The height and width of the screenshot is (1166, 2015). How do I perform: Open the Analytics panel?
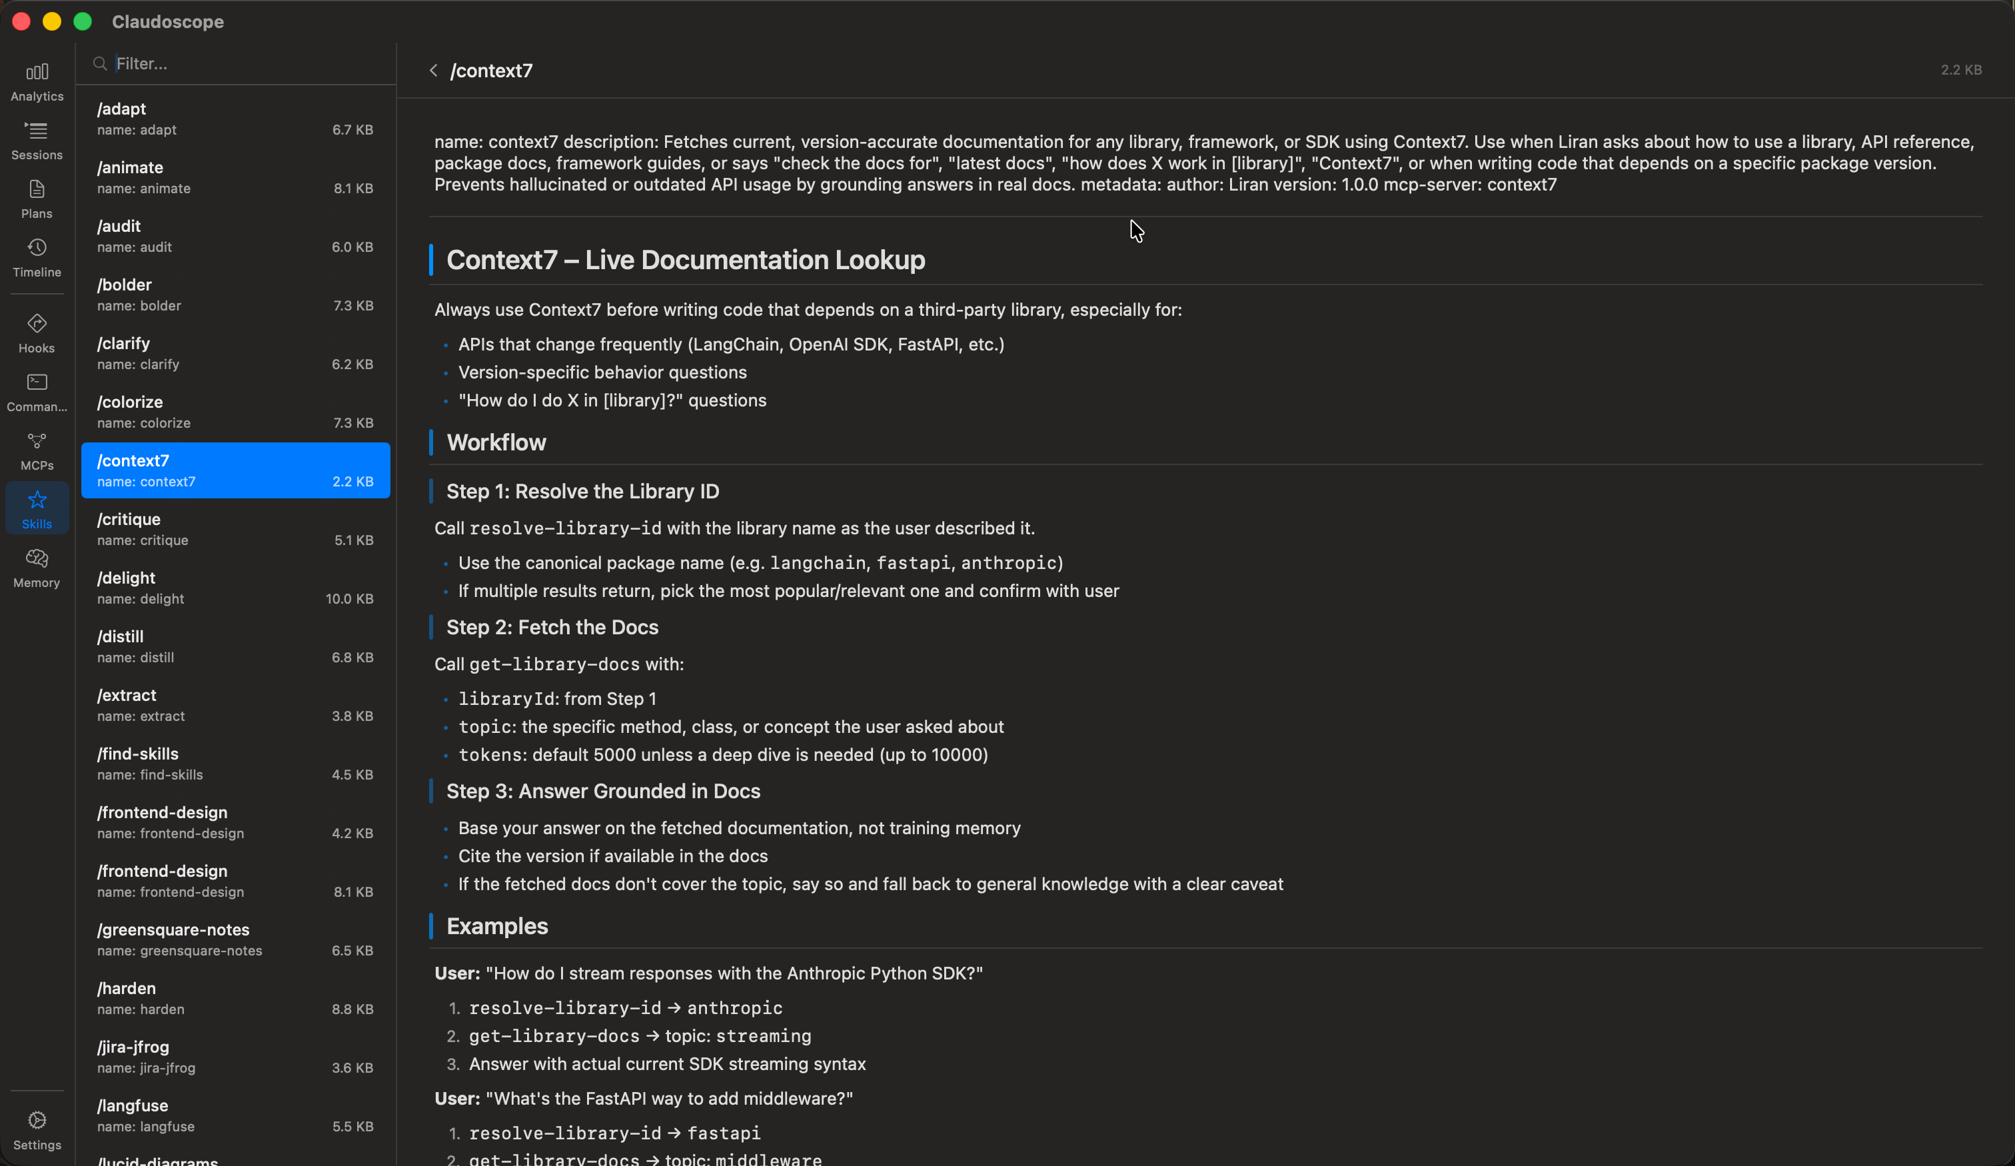click(36, 80)
